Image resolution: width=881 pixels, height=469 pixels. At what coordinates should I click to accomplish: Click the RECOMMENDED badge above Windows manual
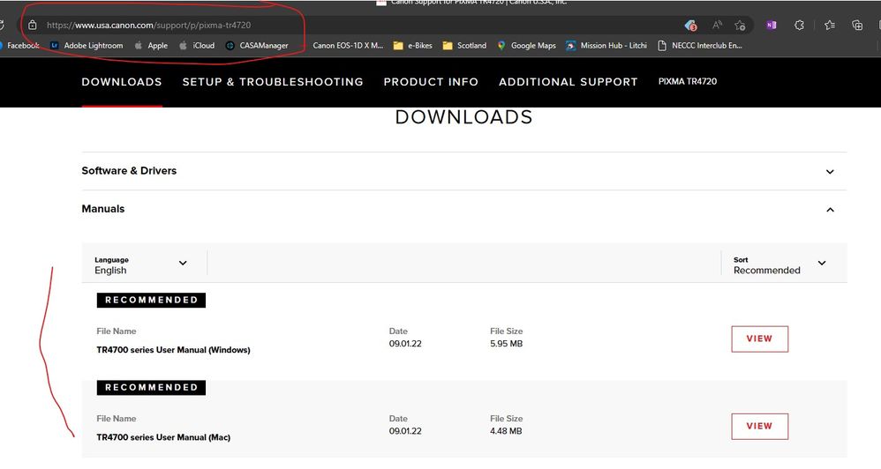point(151,300)
